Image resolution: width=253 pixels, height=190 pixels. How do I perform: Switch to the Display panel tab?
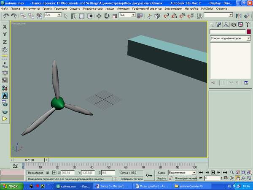point(240,25)
